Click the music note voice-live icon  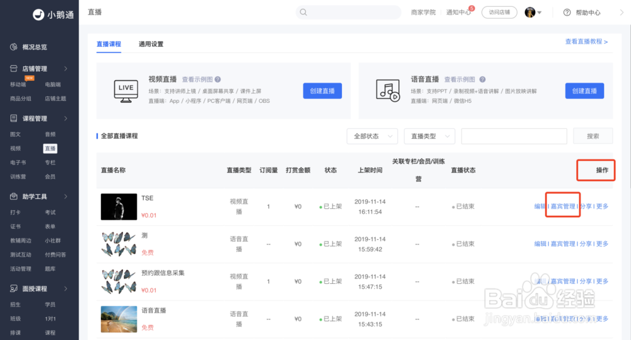388,91
